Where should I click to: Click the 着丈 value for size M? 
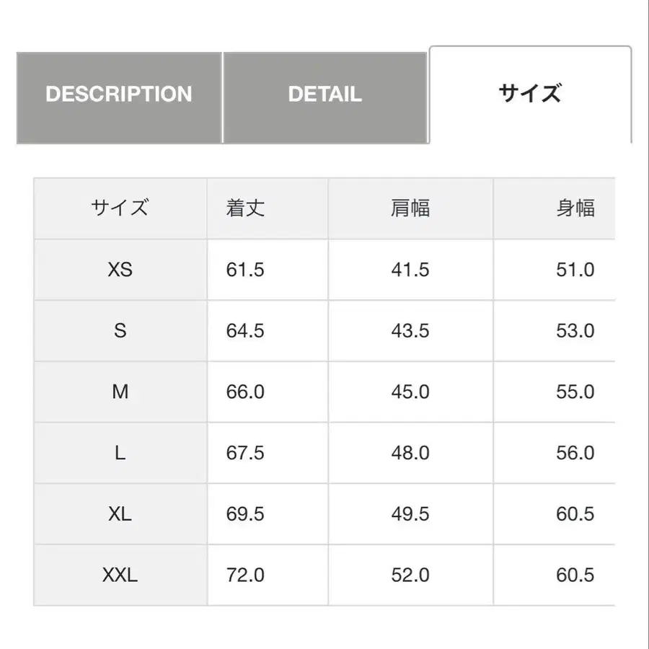[x=244, y=392]
